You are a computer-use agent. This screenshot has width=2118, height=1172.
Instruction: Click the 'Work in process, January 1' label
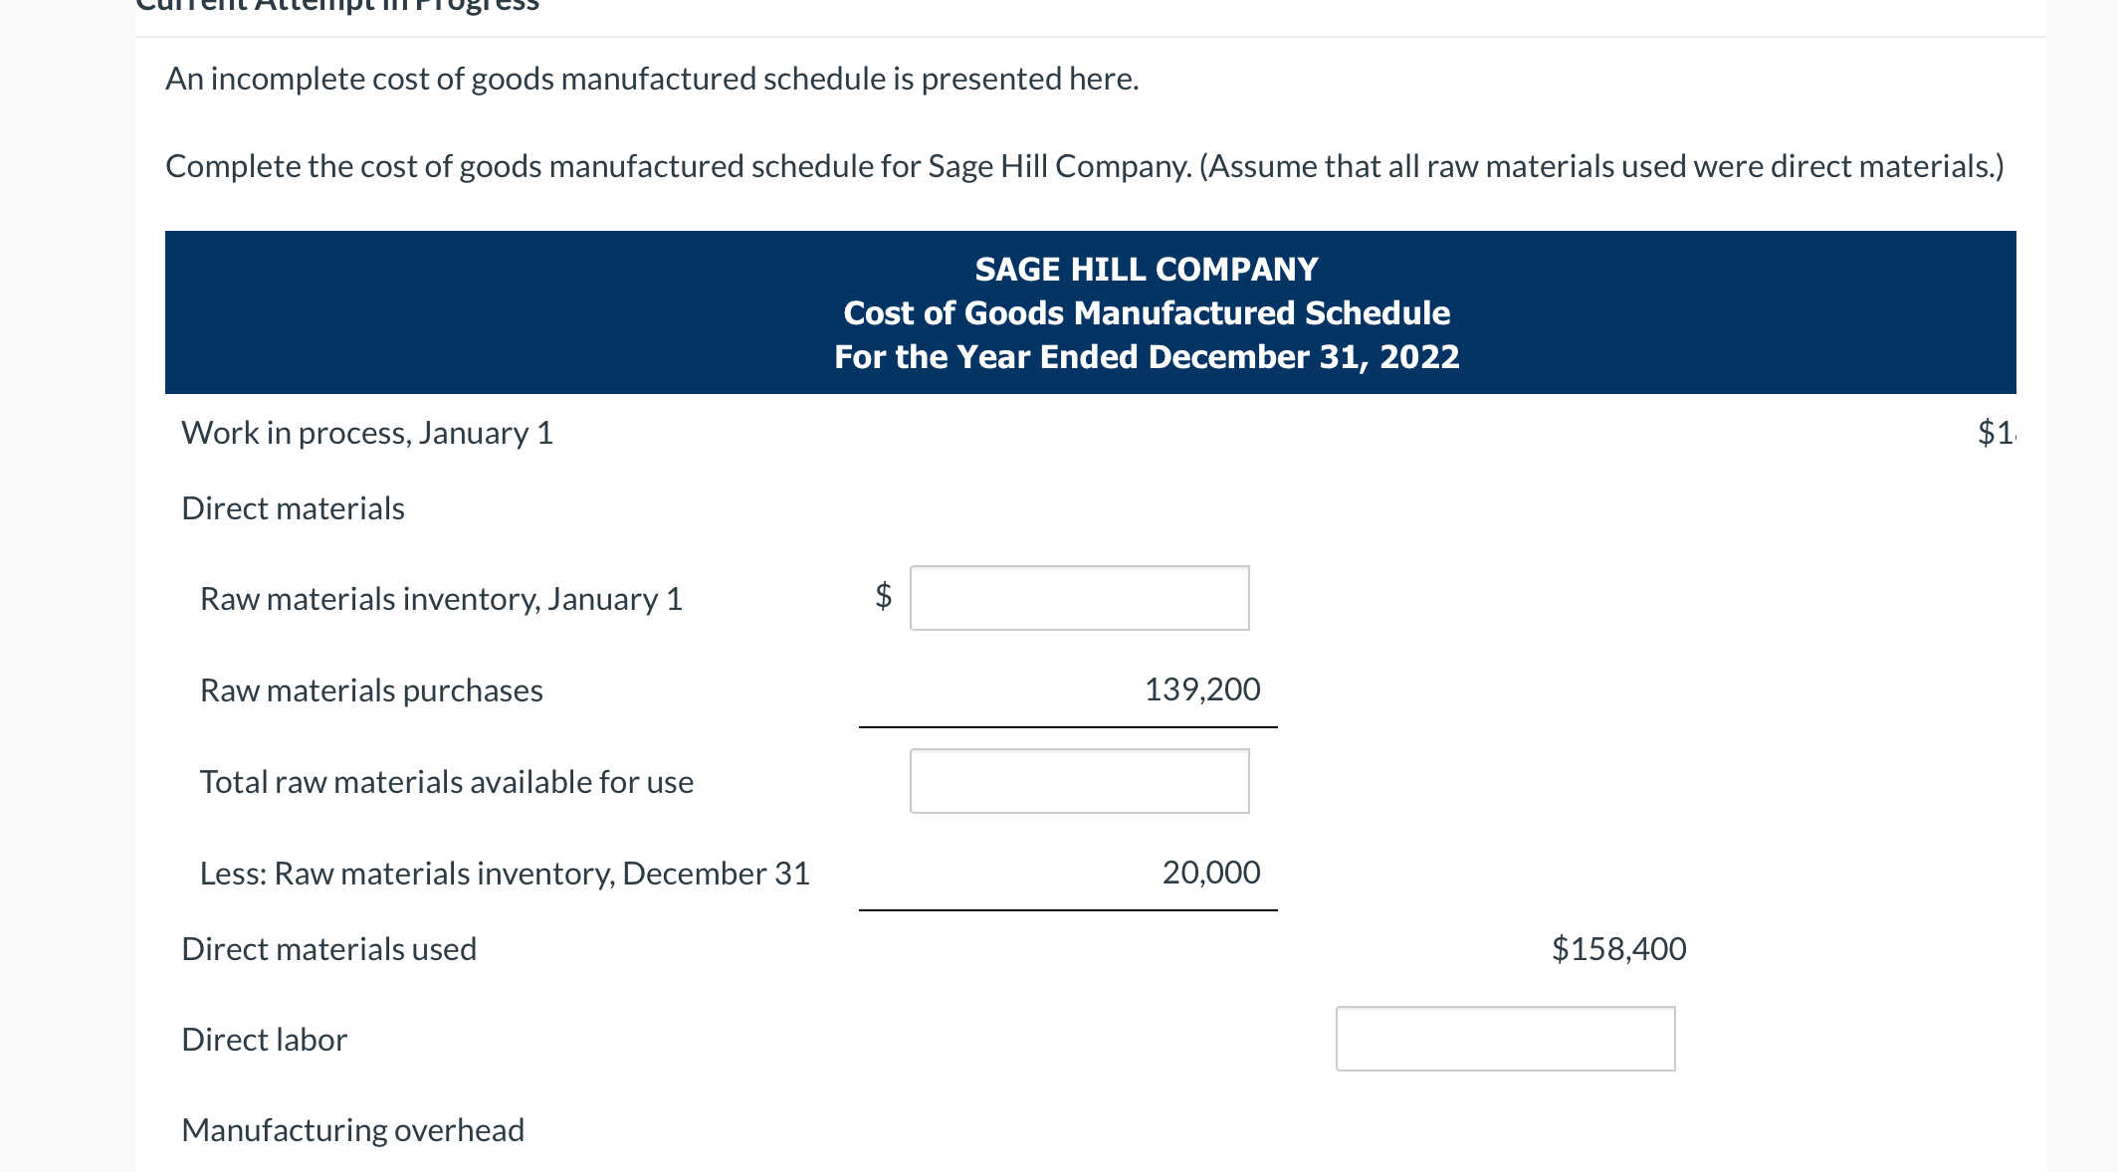pyautogui.click(x=367, y=433)
